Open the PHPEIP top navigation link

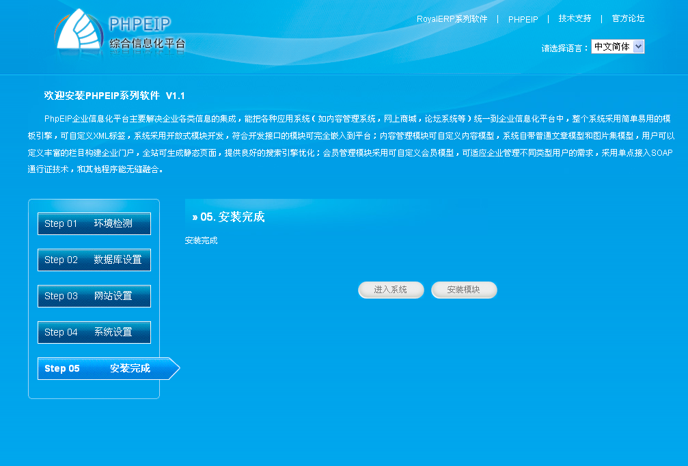[x=523, y=19]
